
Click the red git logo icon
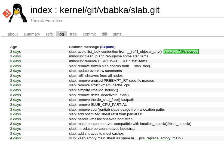point(6,13)
